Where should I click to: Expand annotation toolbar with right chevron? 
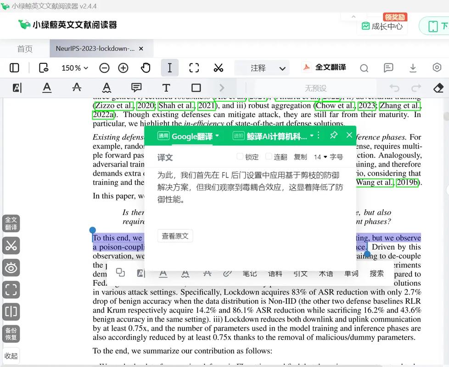point(222,88)
